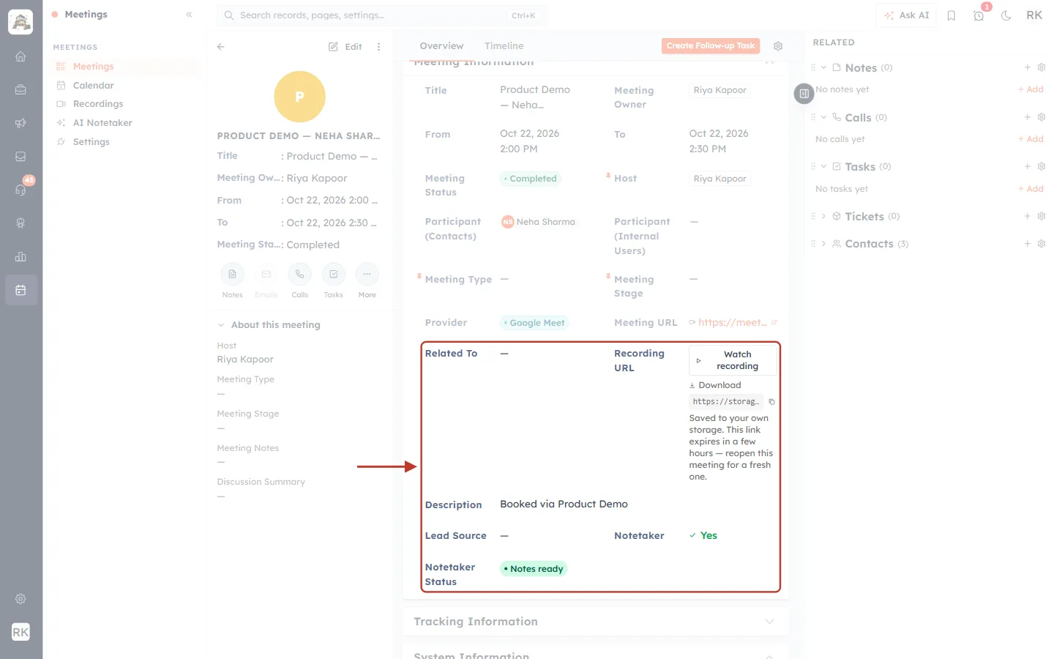Open the reminders clock icon with badge
The image size is (1054, 659).
tap(979, 15)
